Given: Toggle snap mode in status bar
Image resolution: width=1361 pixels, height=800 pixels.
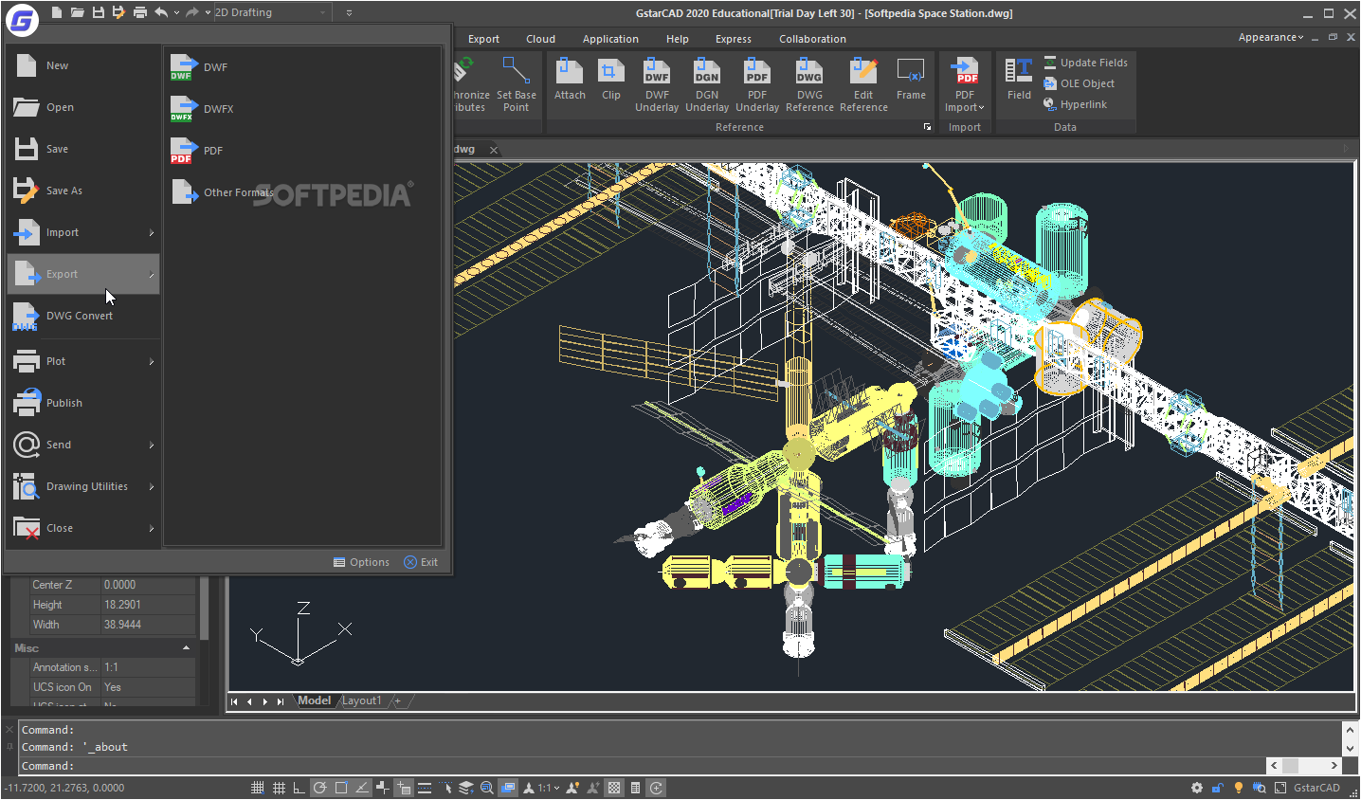Looking at the screenshot, I should [x=258, y=788].
